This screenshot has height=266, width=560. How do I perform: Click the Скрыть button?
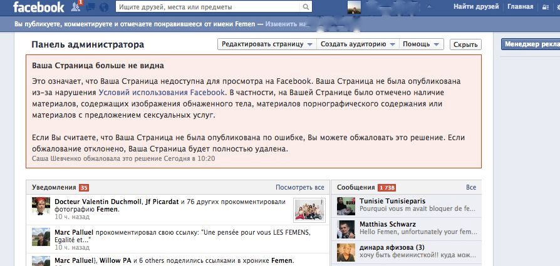click(465, 44)
